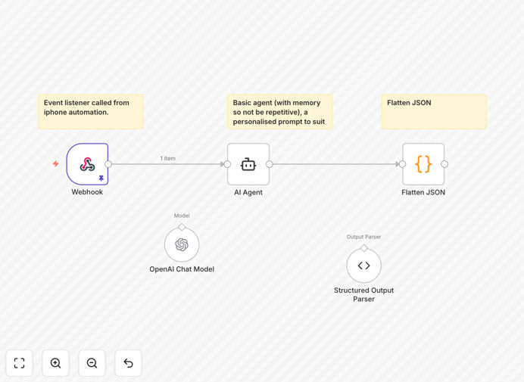The image size is (524, 382).
Task: Click the "OpenAI Chat Model" label
Action: [x=182, y=269]
